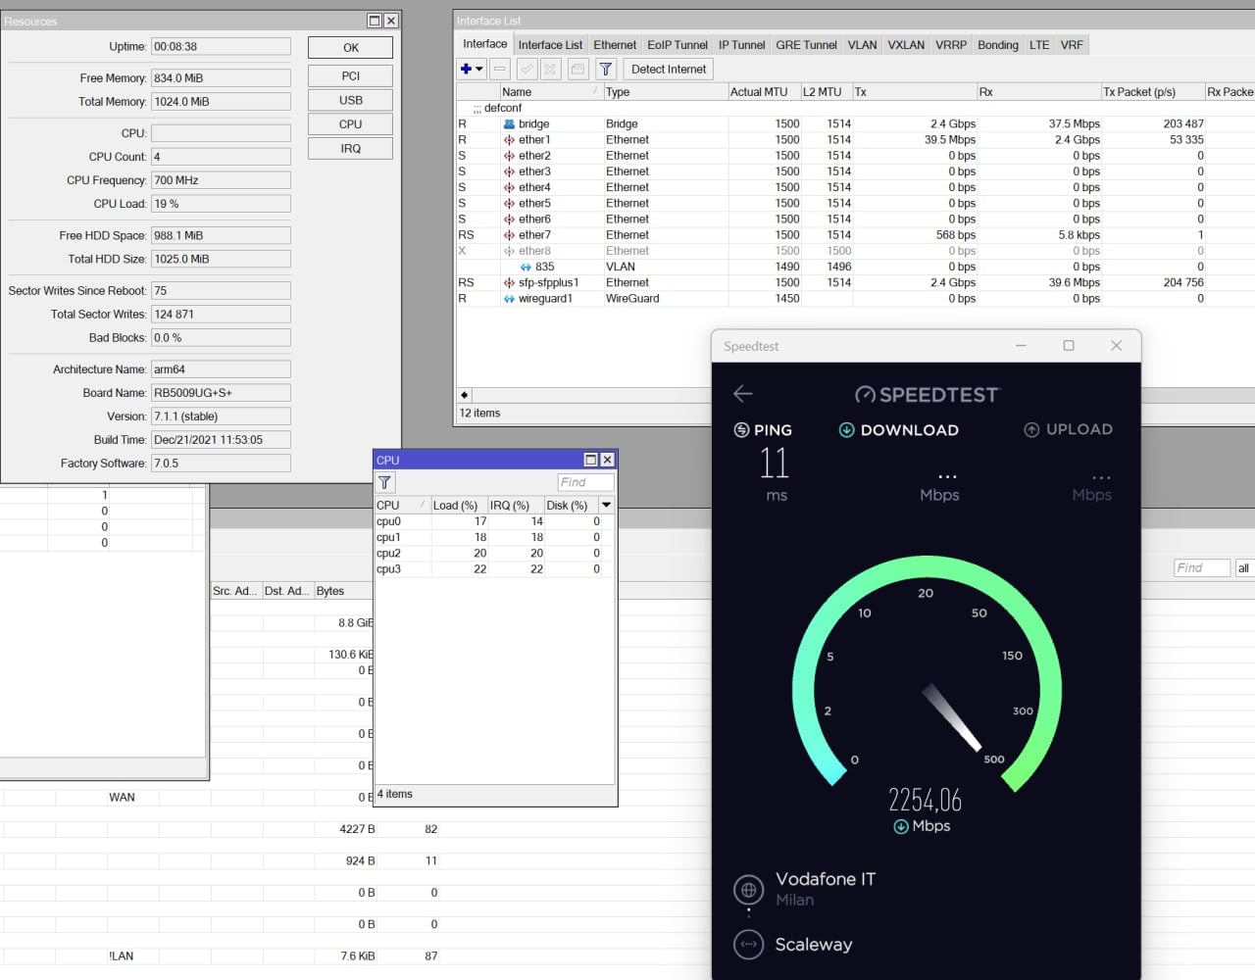1255x980 pixels.
Task: Click the enable checkmark toolbar icon
Action: (x=527, y=69)
